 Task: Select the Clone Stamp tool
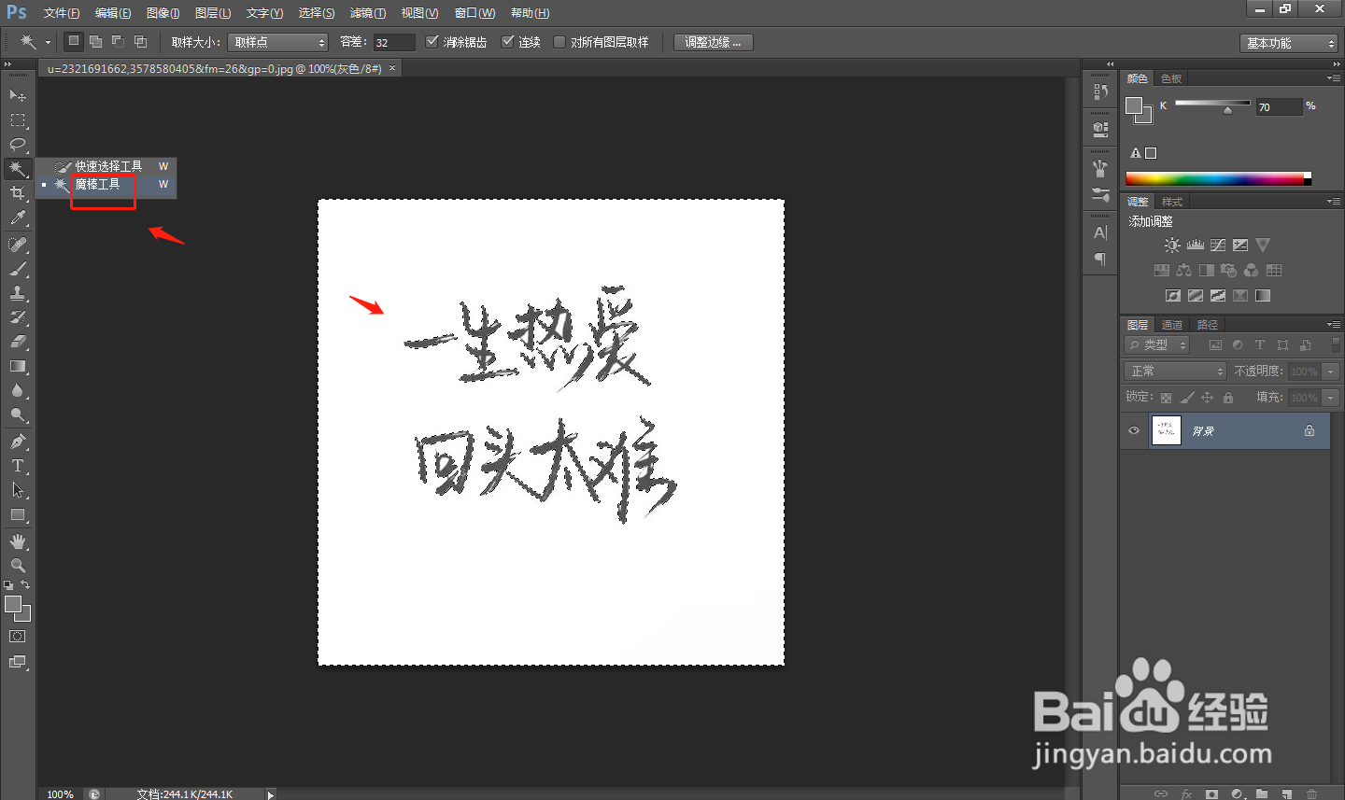pyautogui.click(x=18, y=293)
